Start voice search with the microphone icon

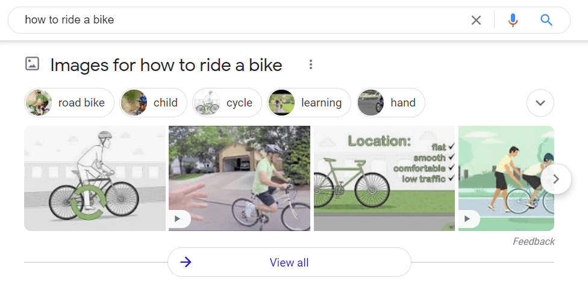pos(513,20)
